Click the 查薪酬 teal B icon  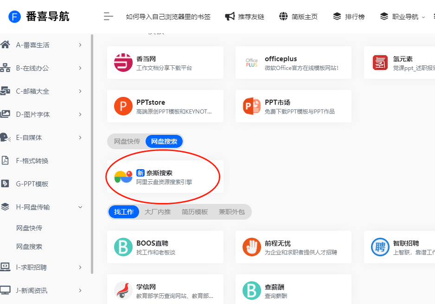(252, 291)
